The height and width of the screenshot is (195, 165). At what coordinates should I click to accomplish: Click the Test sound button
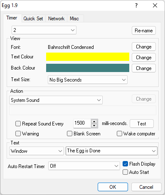[142, 124]
